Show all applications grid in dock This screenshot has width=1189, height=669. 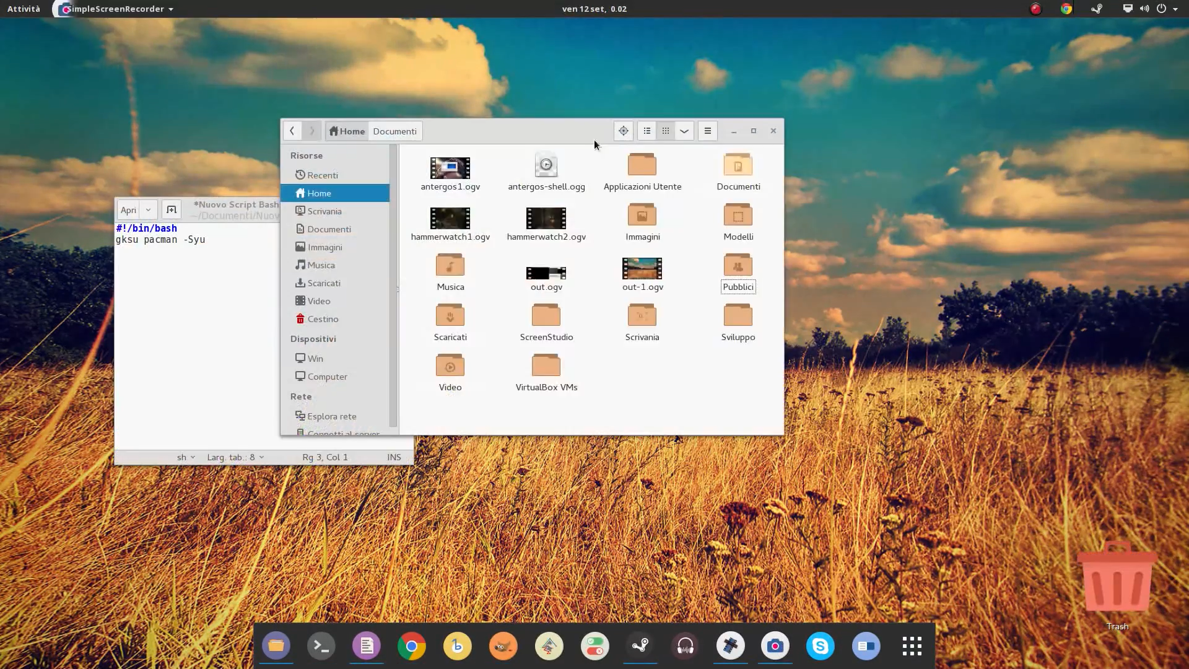[912, 646]
